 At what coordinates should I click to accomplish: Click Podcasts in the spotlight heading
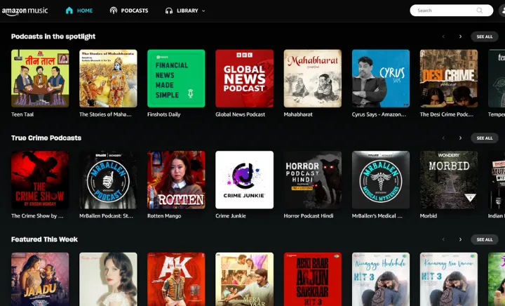53,36
